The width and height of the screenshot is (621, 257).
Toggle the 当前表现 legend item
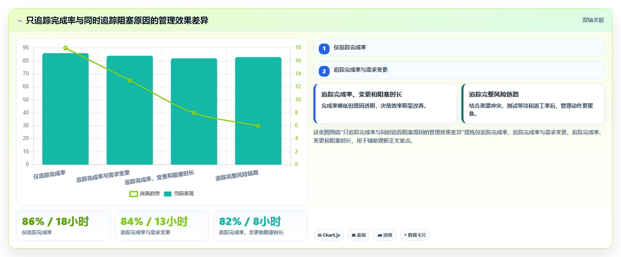(x=179, y=194)
